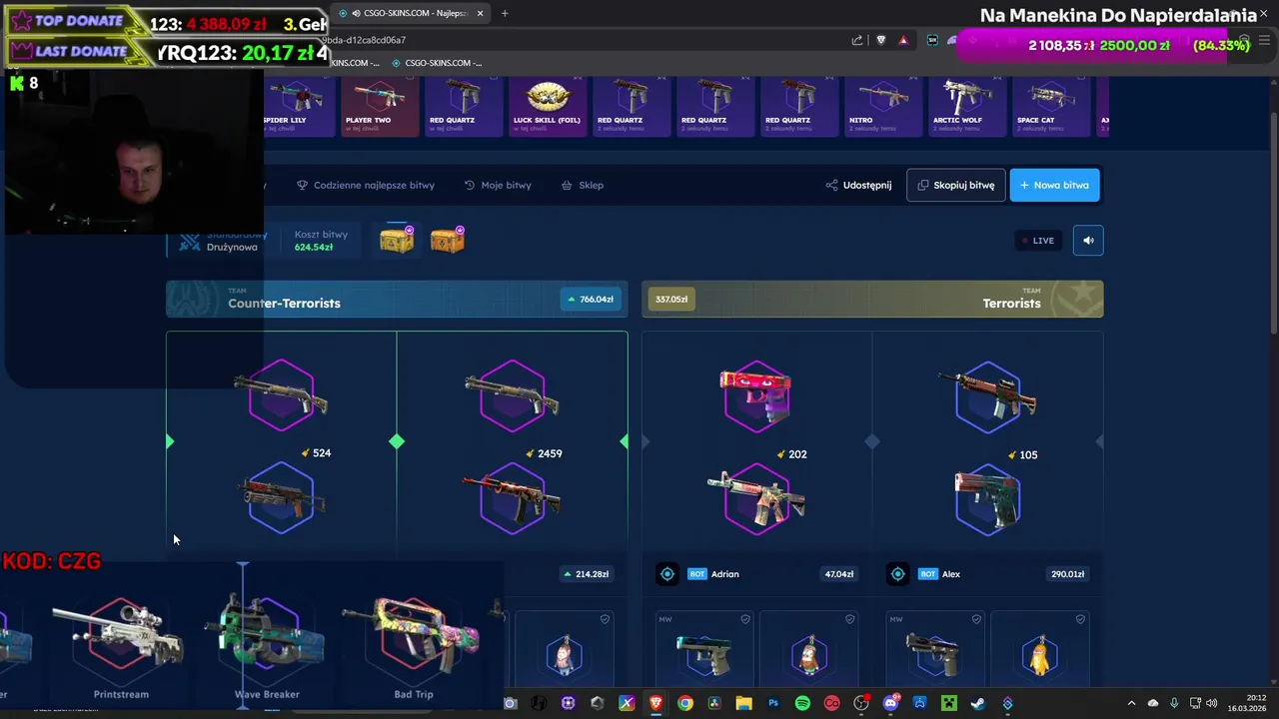
Task: Click Counter-Terrorists team header
Action: click(397, 299)
